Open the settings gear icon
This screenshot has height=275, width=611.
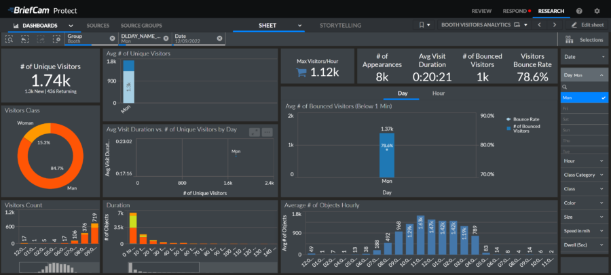597,11
